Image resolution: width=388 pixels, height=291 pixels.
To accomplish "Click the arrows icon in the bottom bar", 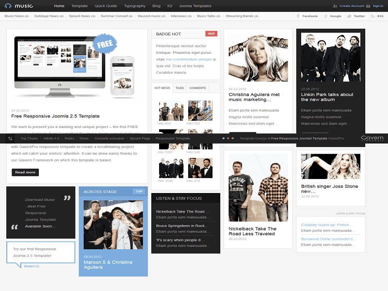I will pyautogui.click(x=10, y=139).
